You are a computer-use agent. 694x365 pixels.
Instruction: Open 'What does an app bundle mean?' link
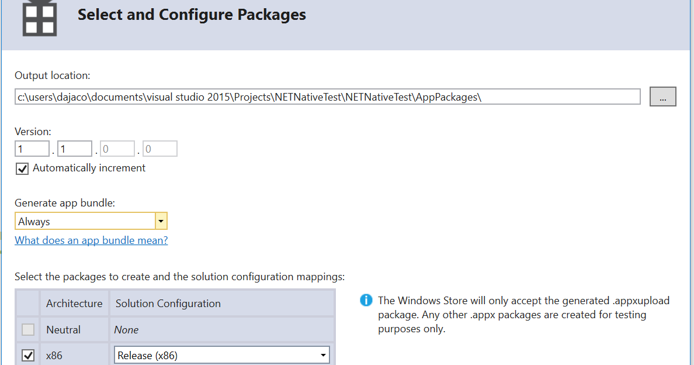91,240
